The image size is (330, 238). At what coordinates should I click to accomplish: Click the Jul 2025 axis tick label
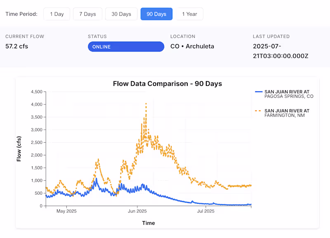tap(206, 211)
